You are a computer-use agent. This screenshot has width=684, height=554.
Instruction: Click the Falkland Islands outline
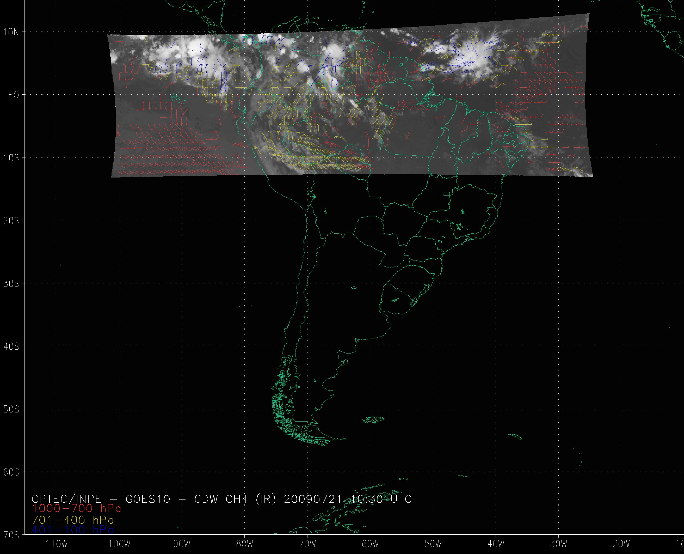[374, 420]
